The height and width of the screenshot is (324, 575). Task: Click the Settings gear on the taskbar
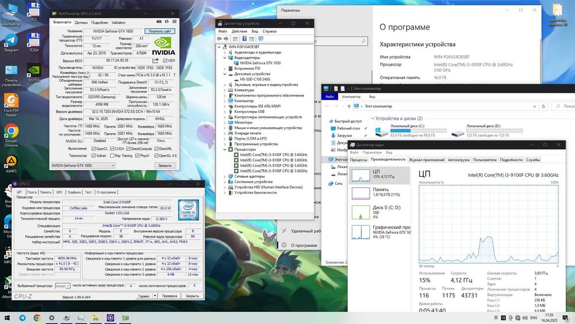pos(52,318)
